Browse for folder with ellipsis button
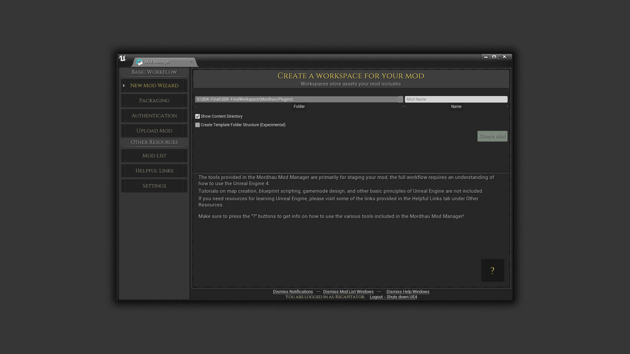The height and width of the screenshot is (354, 630). [400, 99]
